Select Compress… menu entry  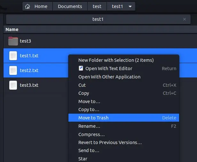click(91, 134)
